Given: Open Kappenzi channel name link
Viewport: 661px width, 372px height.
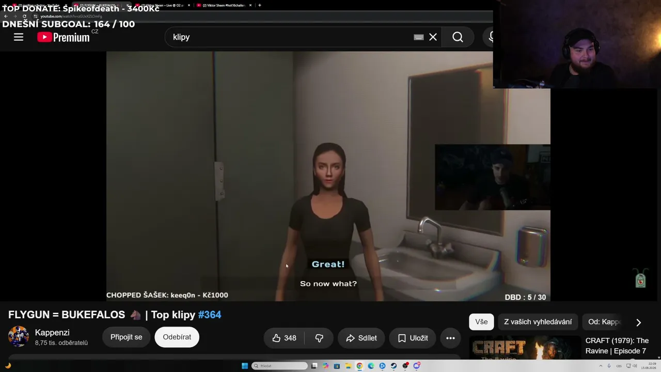Looking at the screenshot, I should click(52, 333).
